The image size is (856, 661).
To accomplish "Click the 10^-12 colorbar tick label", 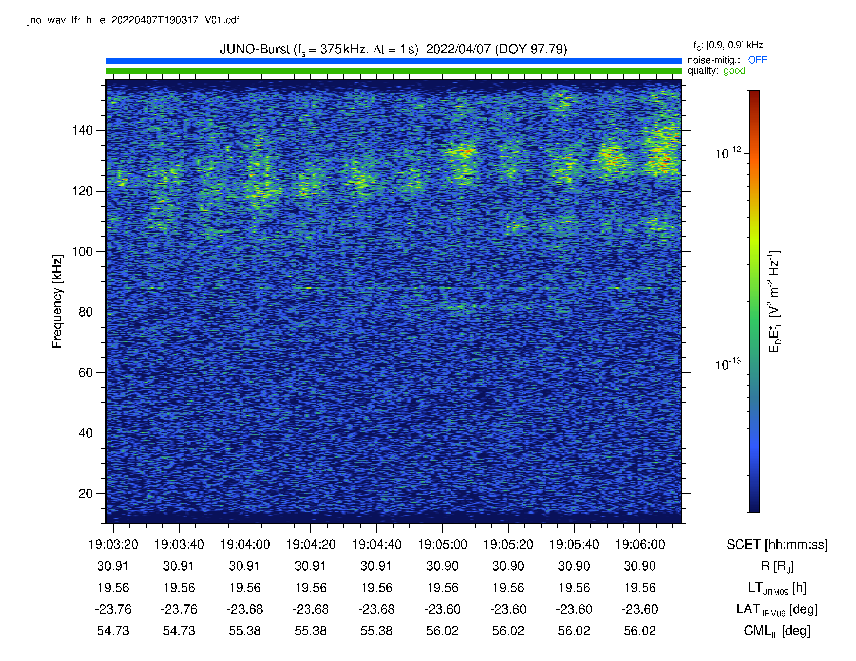I will tap(728, 153).
